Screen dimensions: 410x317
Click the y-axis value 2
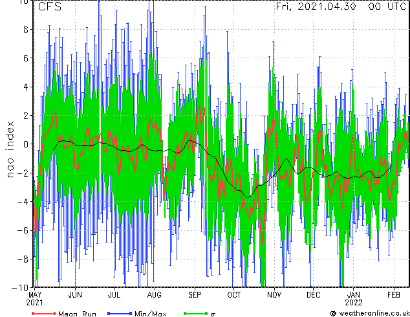tap(26, 116)
